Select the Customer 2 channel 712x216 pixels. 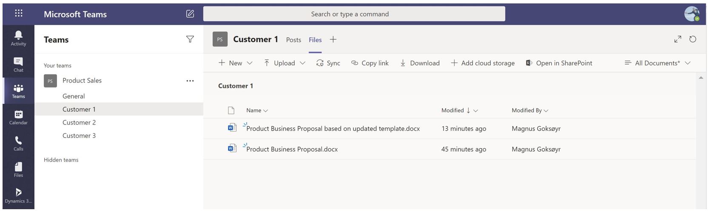pyautogui.click(x=79, y=122)
